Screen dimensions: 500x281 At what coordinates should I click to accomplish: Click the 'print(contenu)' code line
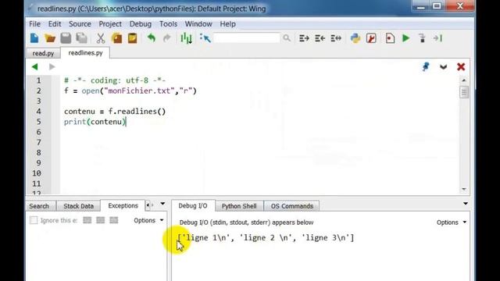click(x=95, y=122)
